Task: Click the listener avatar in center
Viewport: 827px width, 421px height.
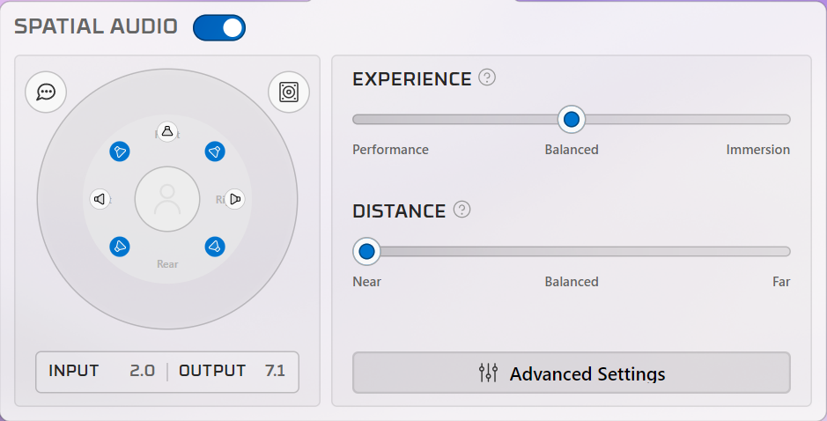Action: pyautogui.click(x=167, y=199)
